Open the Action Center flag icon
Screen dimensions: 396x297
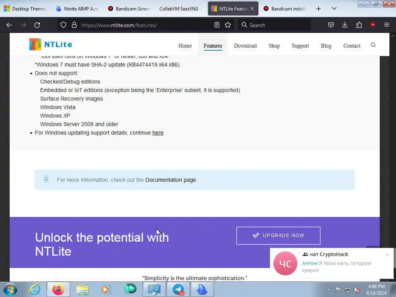(338, 289)
